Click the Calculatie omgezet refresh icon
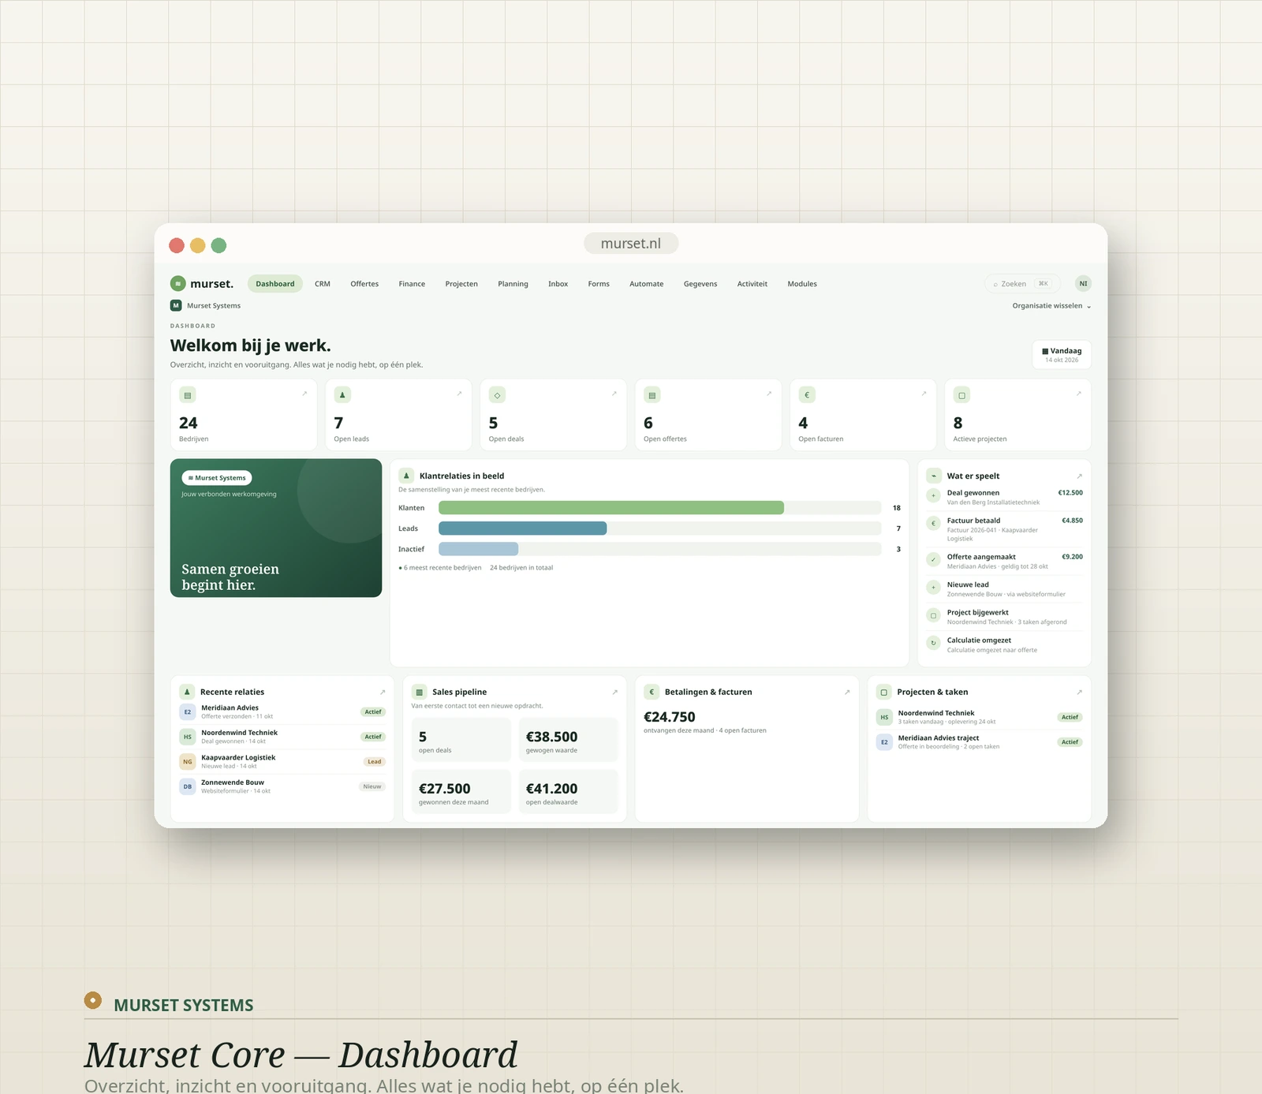 pyautogui.click(x=934, y=644)
